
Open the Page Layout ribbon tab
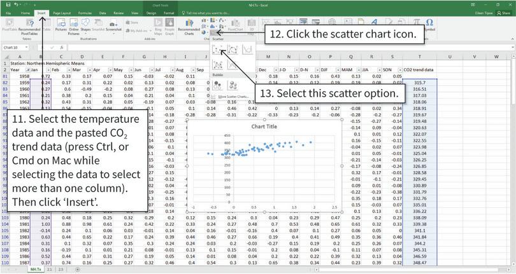click(62, 12)
